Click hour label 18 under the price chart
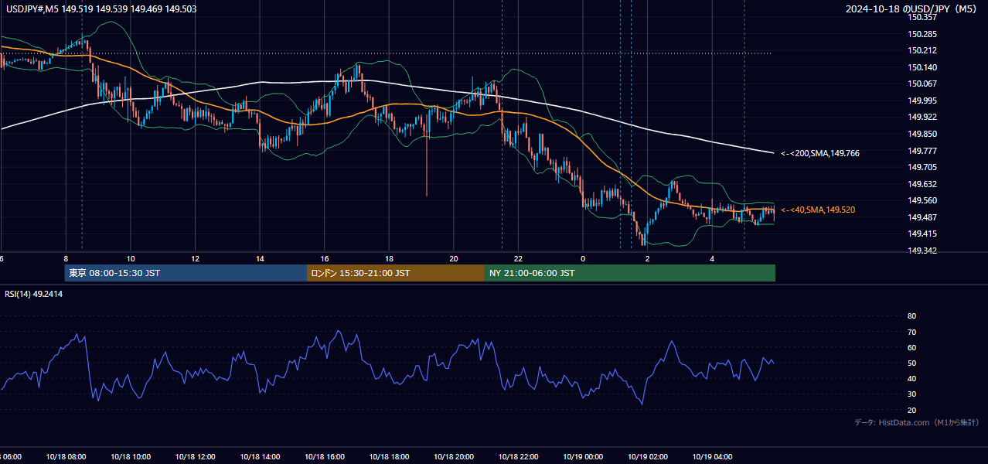The height and width of the screenshot is (464, 988). [389, 258]
